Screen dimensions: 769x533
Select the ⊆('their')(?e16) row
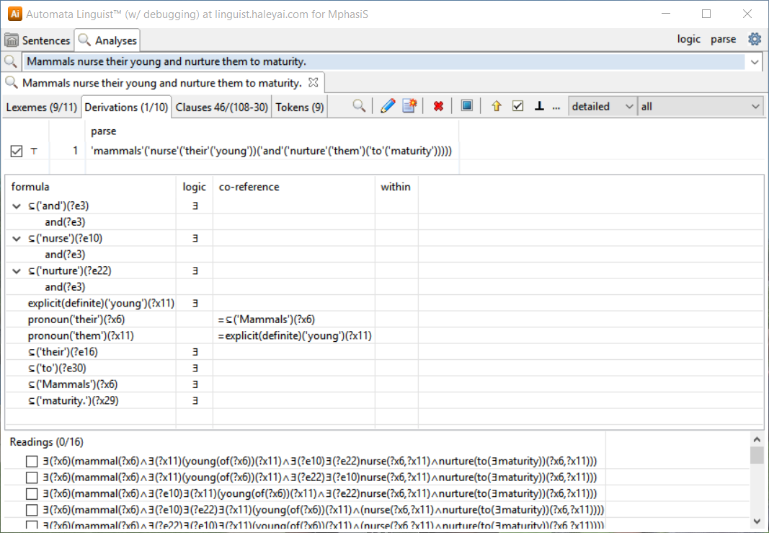[63, 352]
